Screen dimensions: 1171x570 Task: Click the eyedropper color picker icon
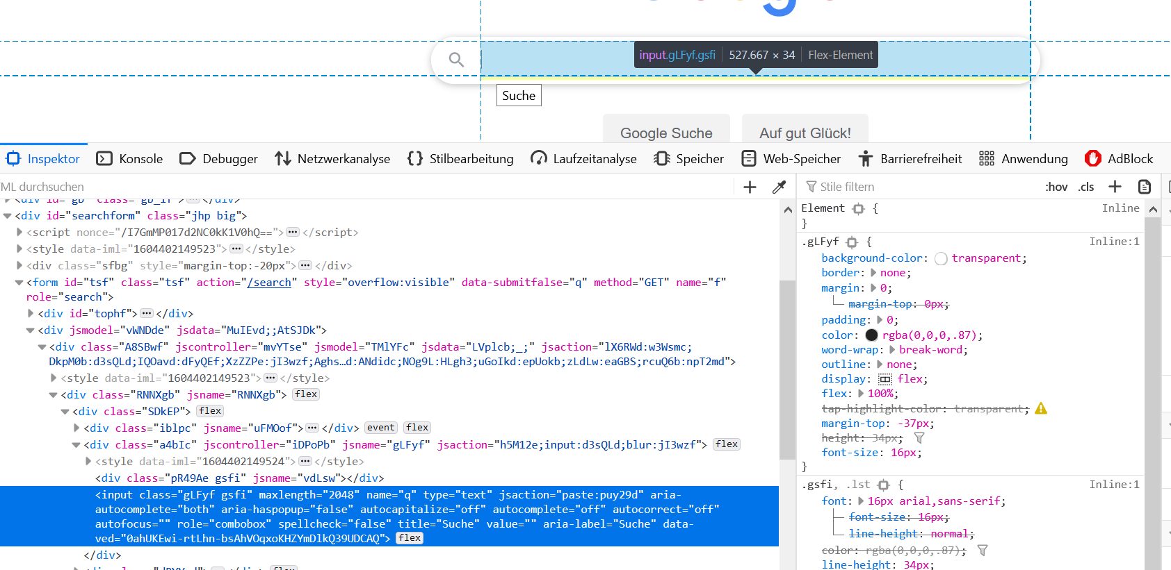pos(779,187)
